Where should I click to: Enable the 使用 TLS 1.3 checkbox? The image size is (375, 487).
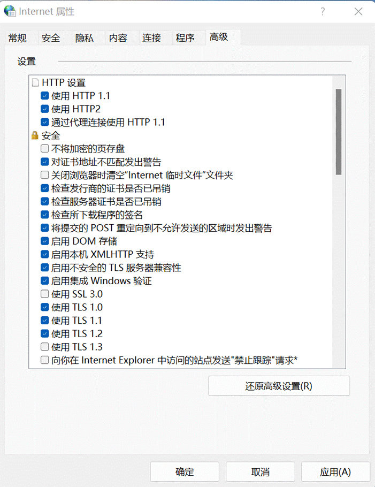tap(45, 347)
